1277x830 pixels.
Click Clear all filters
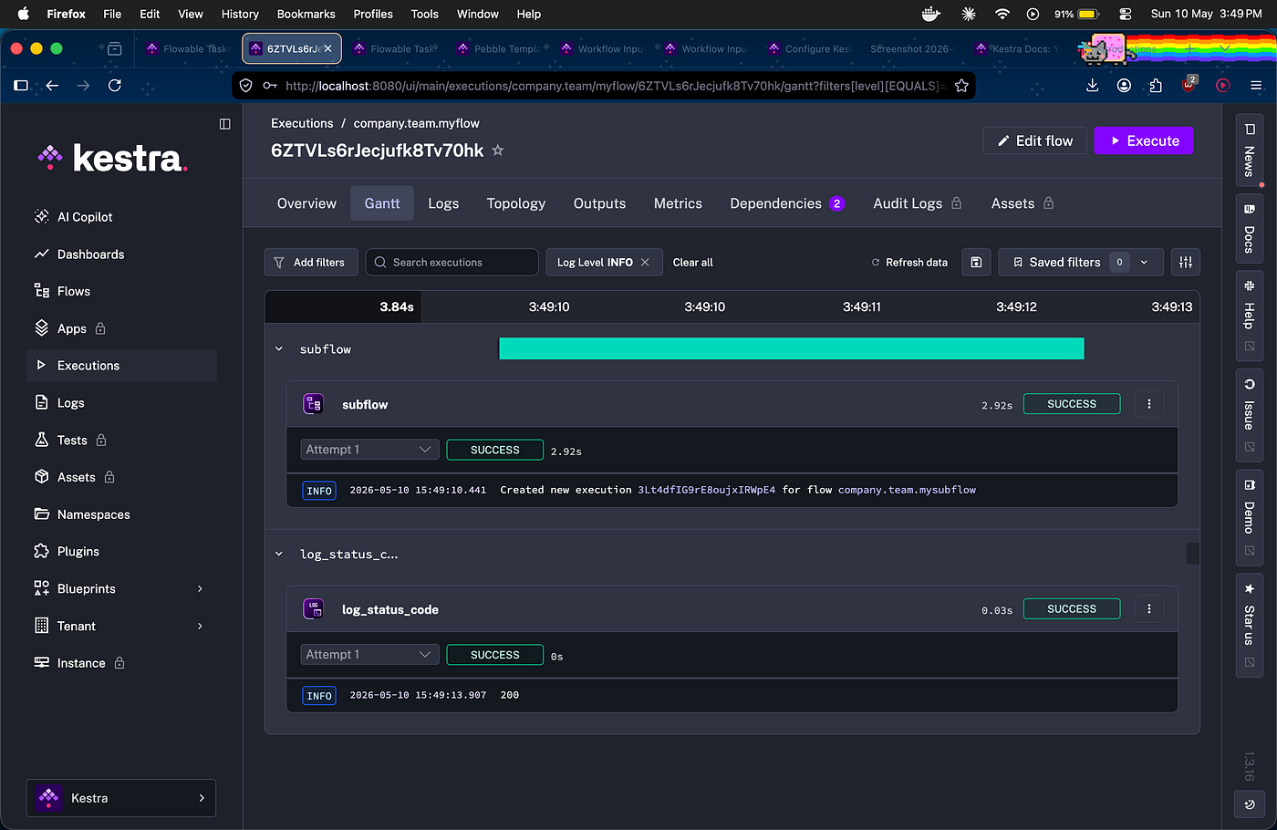click(x=693, y=263)
